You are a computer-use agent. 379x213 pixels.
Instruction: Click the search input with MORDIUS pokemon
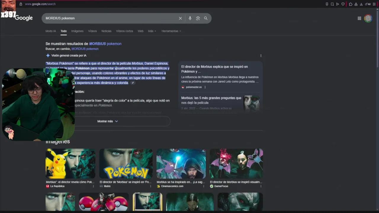tap(111, 18)
